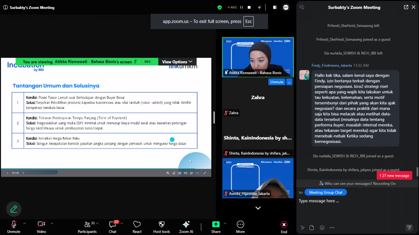Open more options in slide toolbar

click(198, 173)
